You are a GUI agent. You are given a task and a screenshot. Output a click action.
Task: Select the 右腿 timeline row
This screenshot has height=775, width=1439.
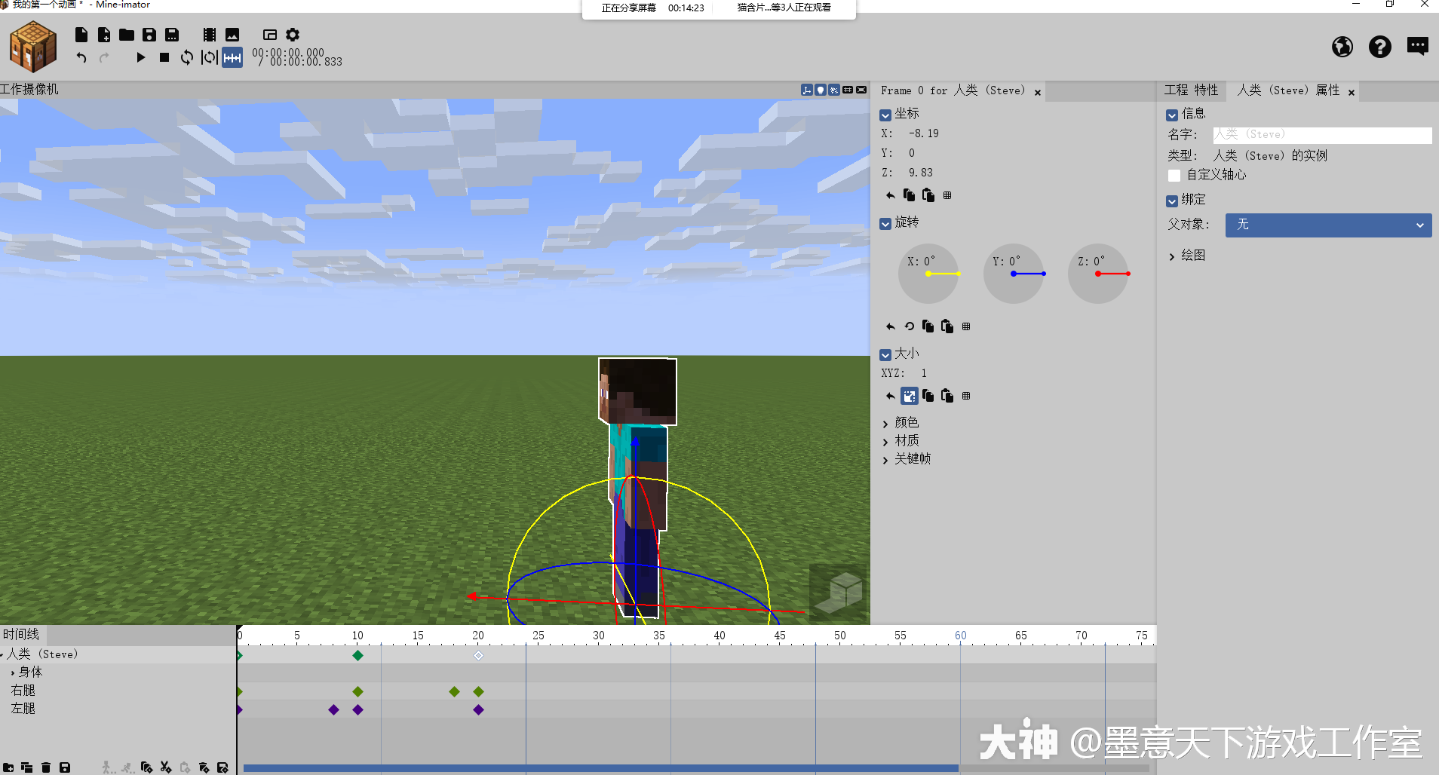coord(118,691)
